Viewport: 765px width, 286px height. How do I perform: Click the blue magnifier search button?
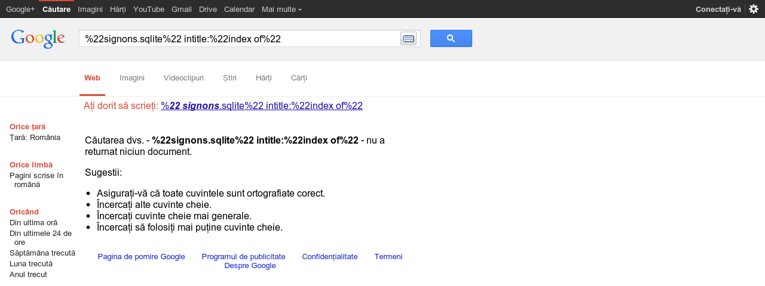click(451, 39)
